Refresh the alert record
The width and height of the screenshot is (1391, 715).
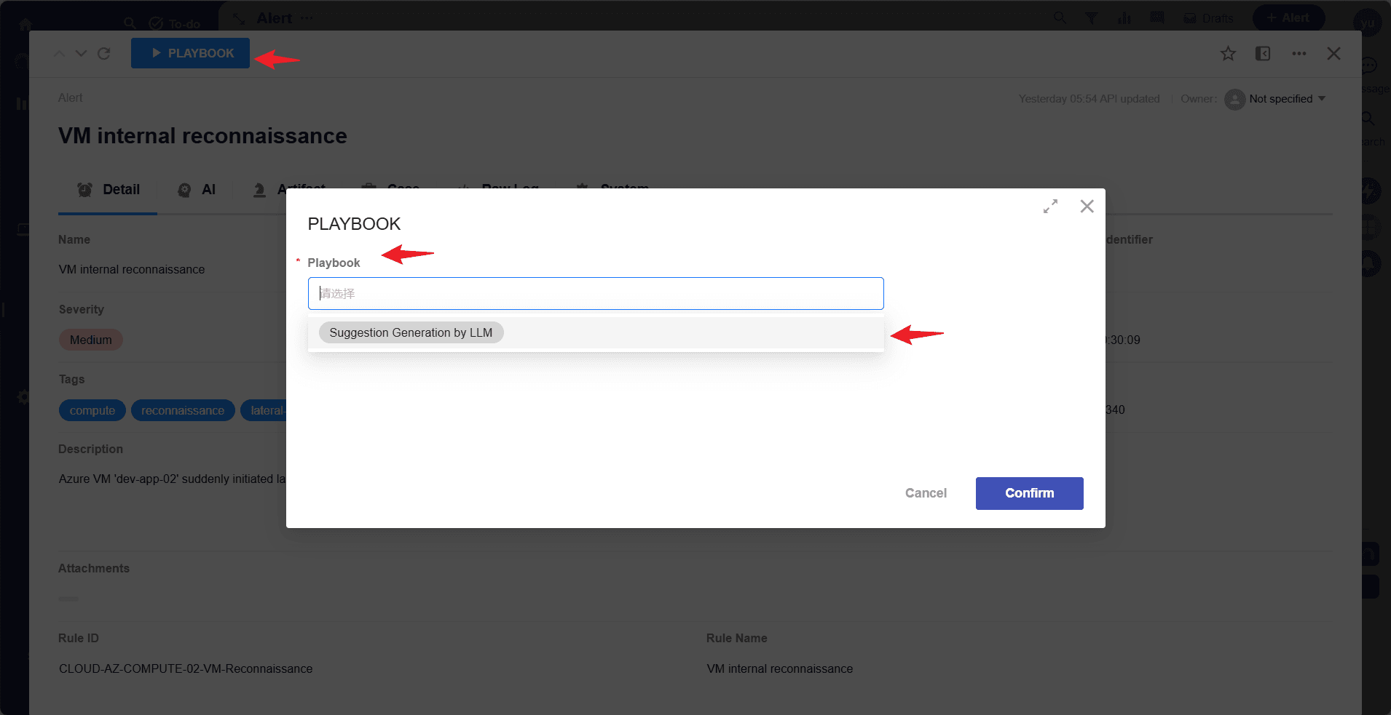(104, 54)
